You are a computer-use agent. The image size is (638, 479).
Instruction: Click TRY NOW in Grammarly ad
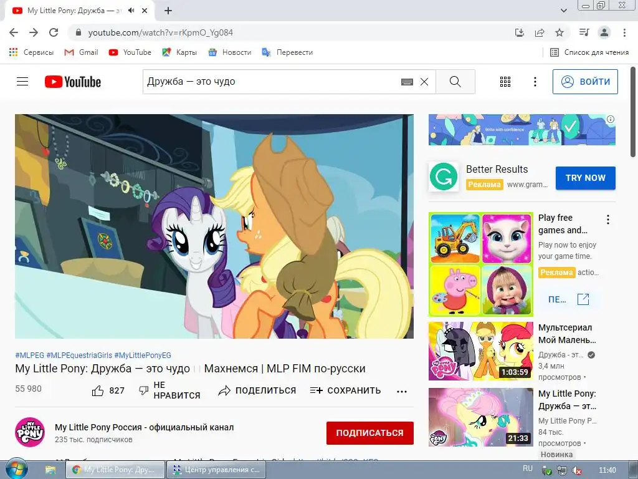pyautogui.click(x=586, y=178)
